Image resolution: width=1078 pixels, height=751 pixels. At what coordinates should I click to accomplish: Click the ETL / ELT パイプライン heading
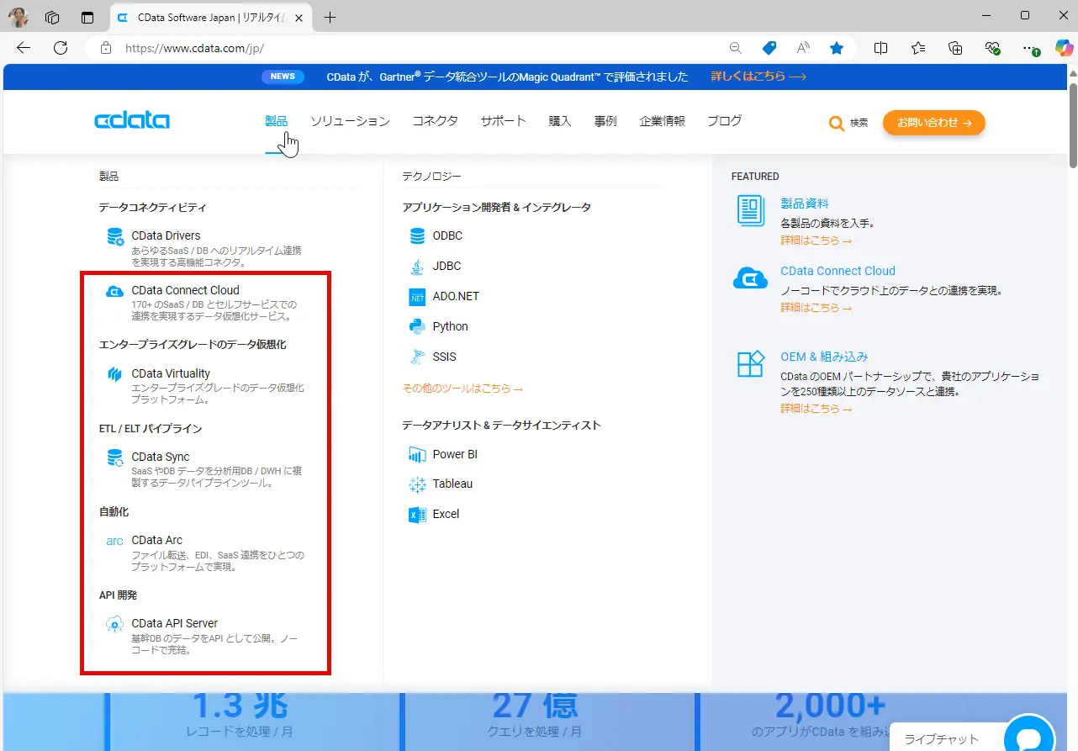coord(151,428)
